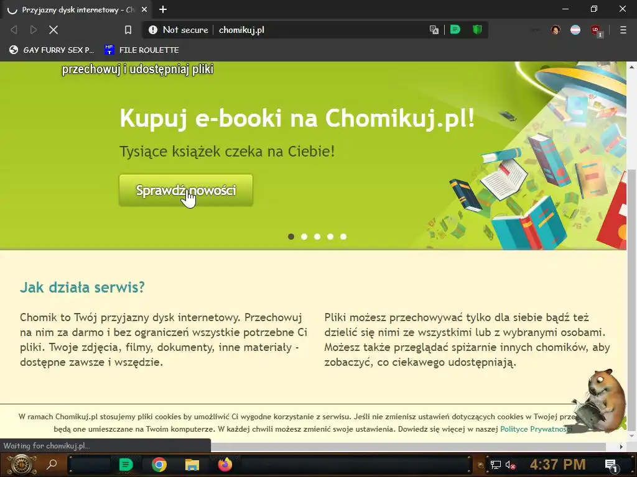Viewport: 637px width, 477px height.
Task: Click the 4:37 PM clock
Action: pyautogui.click(x=557, y=465)
